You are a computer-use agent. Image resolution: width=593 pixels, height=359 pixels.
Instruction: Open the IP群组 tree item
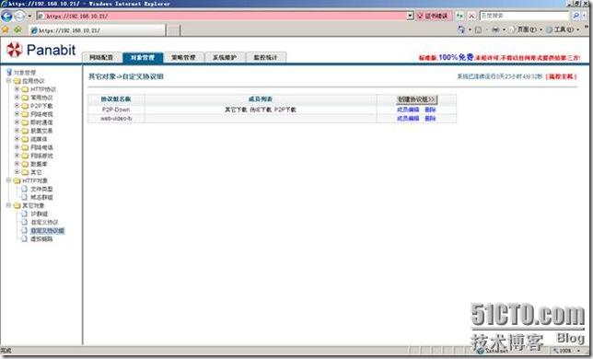(40, 214)
